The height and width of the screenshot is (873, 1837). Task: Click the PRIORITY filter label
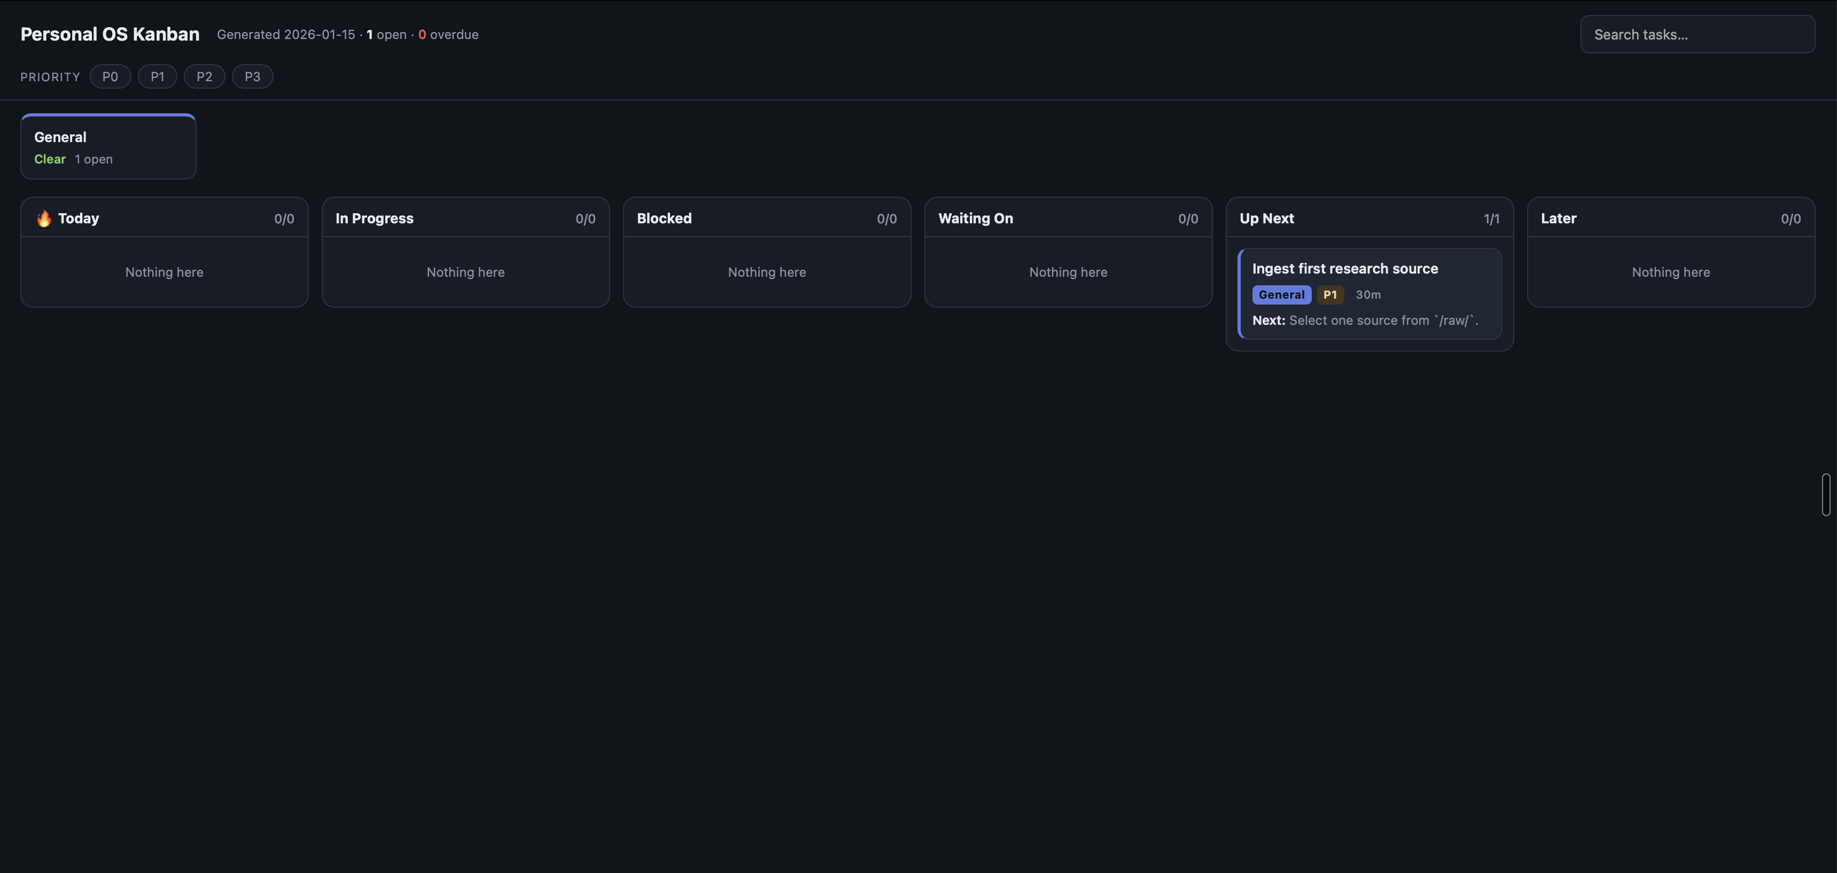click(50, 77)
